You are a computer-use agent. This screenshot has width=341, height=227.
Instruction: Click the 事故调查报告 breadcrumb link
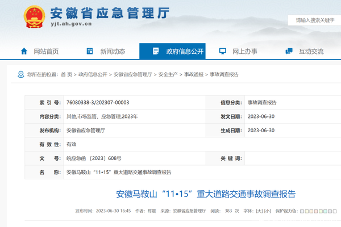tap(224, 74)
